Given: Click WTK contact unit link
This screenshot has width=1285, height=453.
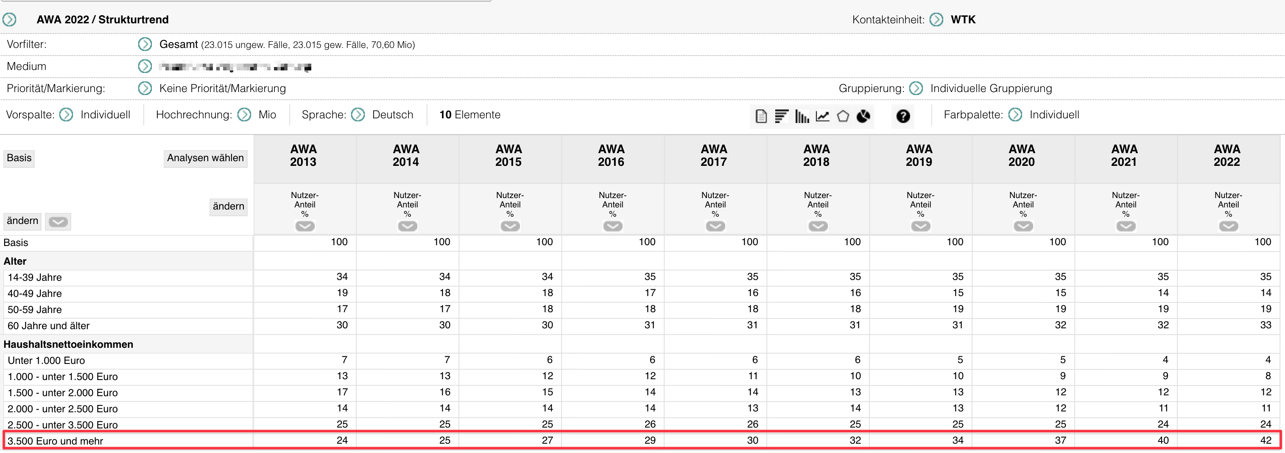Looking at the screenshot, I should 963,20.
